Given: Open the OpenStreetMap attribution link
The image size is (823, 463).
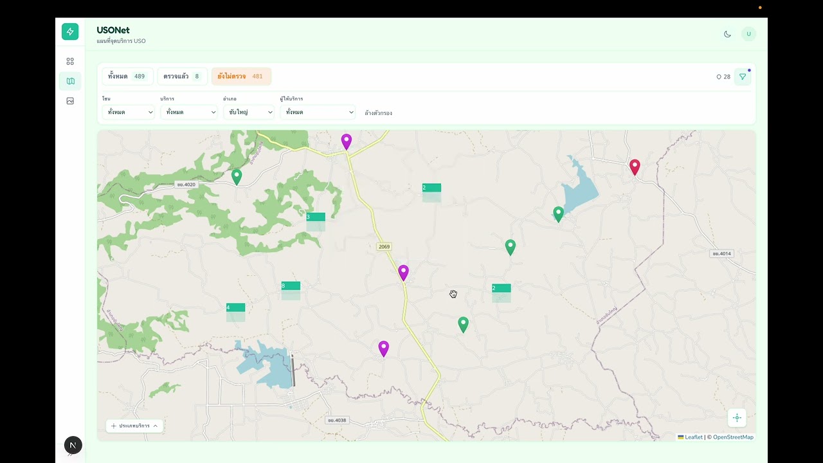Looking at the screenshot, I should click(733, 437).
